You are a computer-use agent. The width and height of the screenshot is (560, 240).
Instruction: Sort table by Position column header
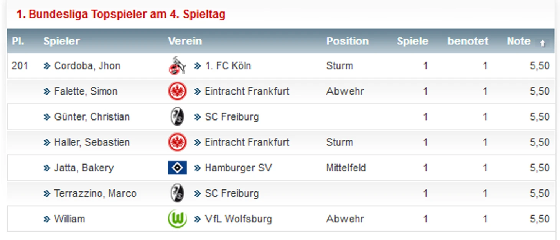348,41
